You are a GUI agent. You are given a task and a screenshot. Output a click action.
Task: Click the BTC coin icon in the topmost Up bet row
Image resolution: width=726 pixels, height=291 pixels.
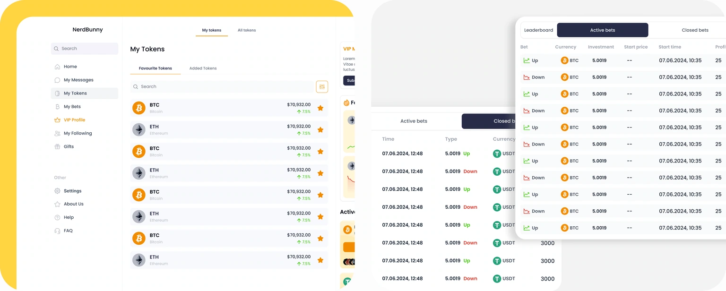tap(564, 60)
